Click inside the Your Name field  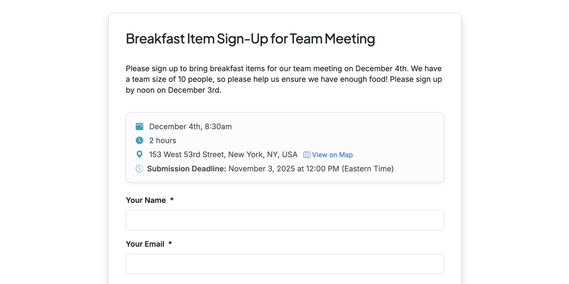[284, 220]
